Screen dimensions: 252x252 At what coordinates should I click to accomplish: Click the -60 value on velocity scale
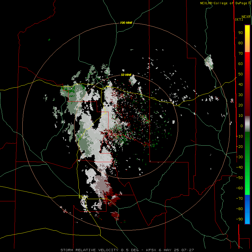pyautogui.click(x=239, y=188)
